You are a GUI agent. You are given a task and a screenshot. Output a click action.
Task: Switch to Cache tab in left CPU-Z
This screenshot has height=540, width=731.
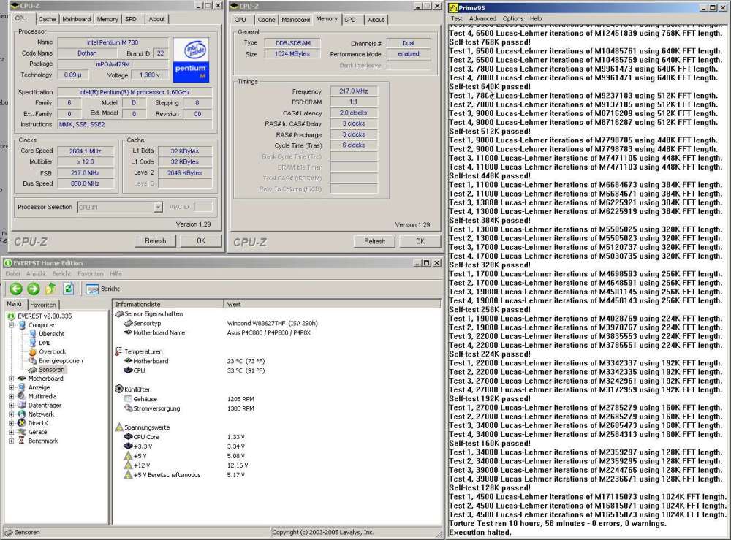47,19
